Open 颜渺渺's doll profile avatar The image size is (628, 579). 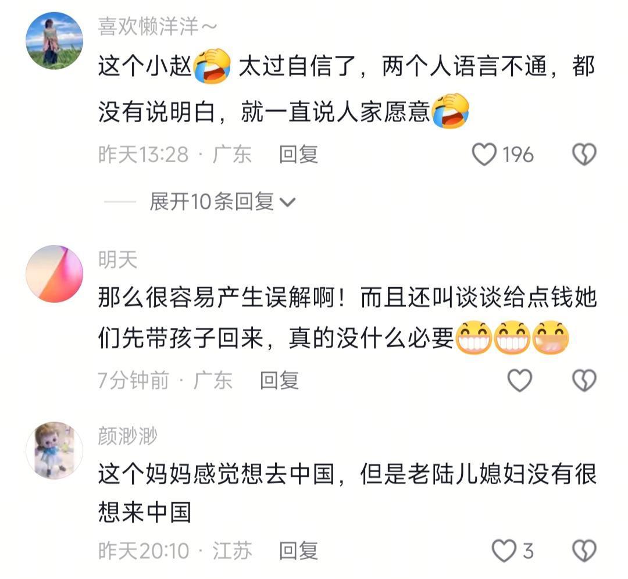click(x=55, y=450)
